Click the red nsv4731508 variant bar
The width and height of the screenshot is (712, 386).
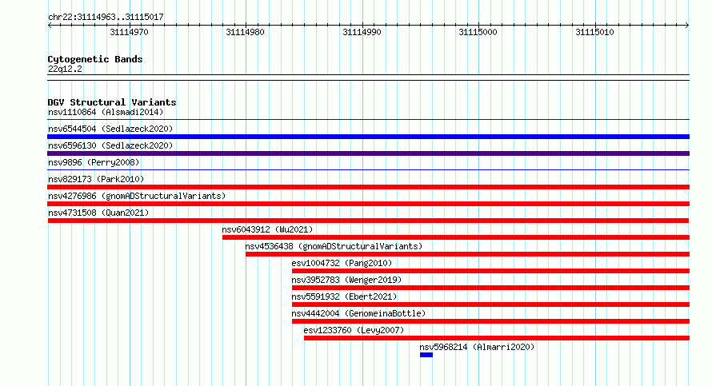[368, 221]
